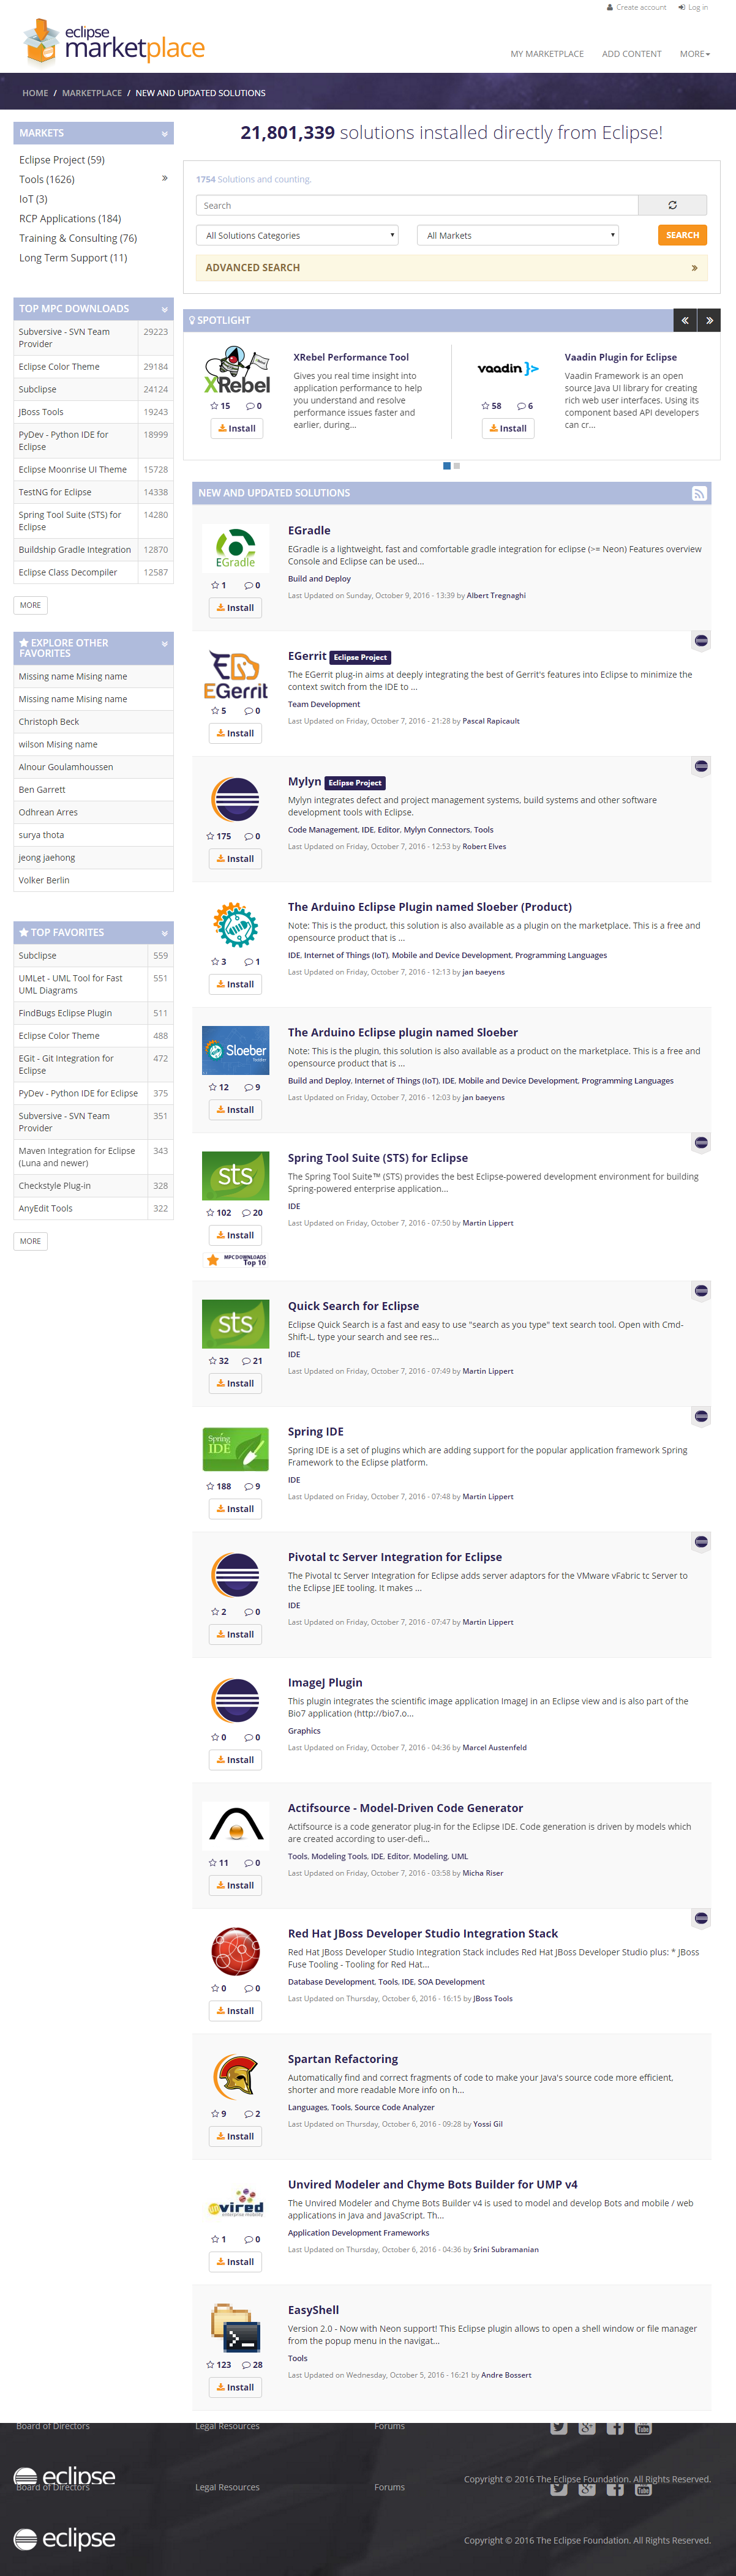Open Christoph Beck's favorites

pyautogui.click(x=49, y=722)
